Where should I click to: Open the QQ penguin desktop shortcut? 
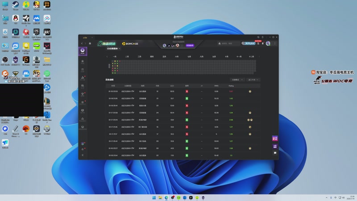pyautogui.click(x=16, y=19)
